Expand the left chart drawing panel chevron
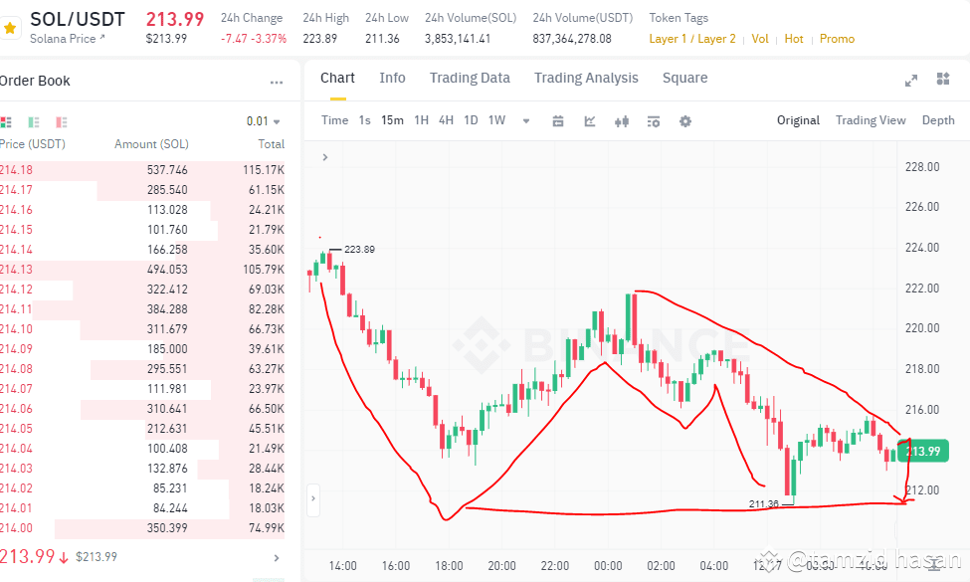Image resolution: width=970 pixels, height=582 pixels. point(323,156)
